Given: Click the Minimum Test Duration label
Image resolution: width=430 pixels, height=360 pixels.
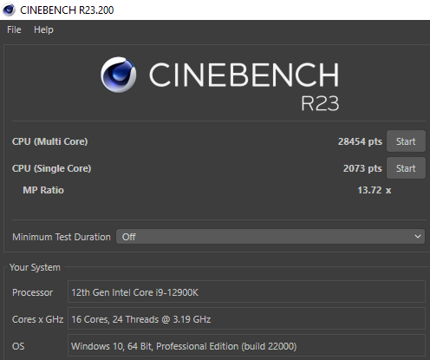Looking at the screenshot, I should tap(62, 237).
